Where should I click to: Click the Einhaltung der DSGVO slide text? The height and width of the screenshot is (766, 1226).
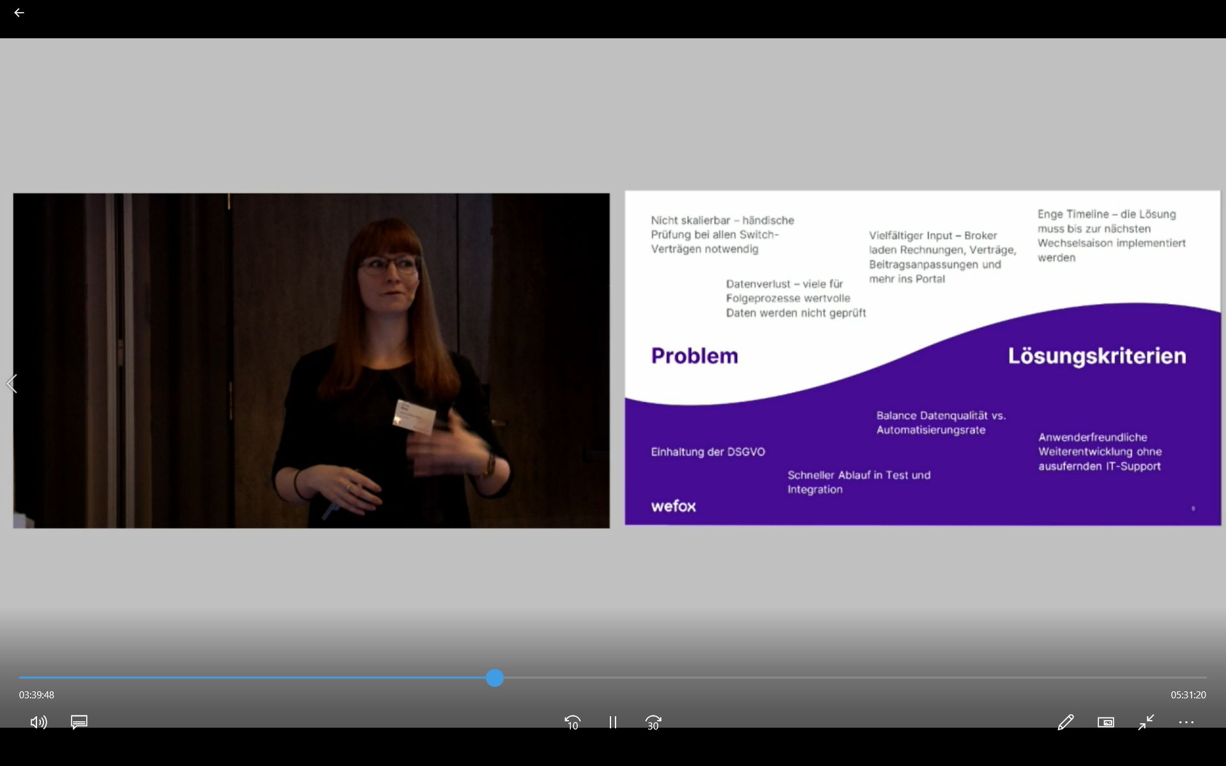(x=708, y=452)
